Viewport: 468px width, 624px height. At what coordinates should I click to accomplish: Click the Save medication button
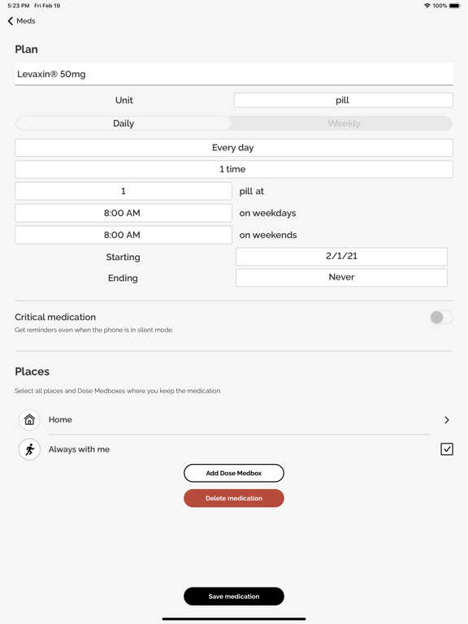(x=234, y=596)
